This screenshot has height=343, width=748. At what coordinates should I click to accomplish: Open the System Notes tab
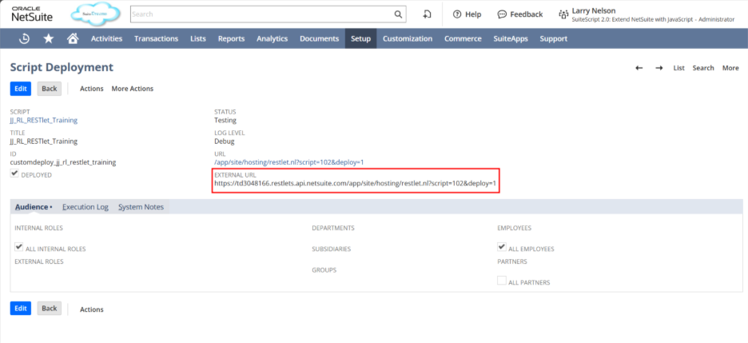[x=141, y=207]
